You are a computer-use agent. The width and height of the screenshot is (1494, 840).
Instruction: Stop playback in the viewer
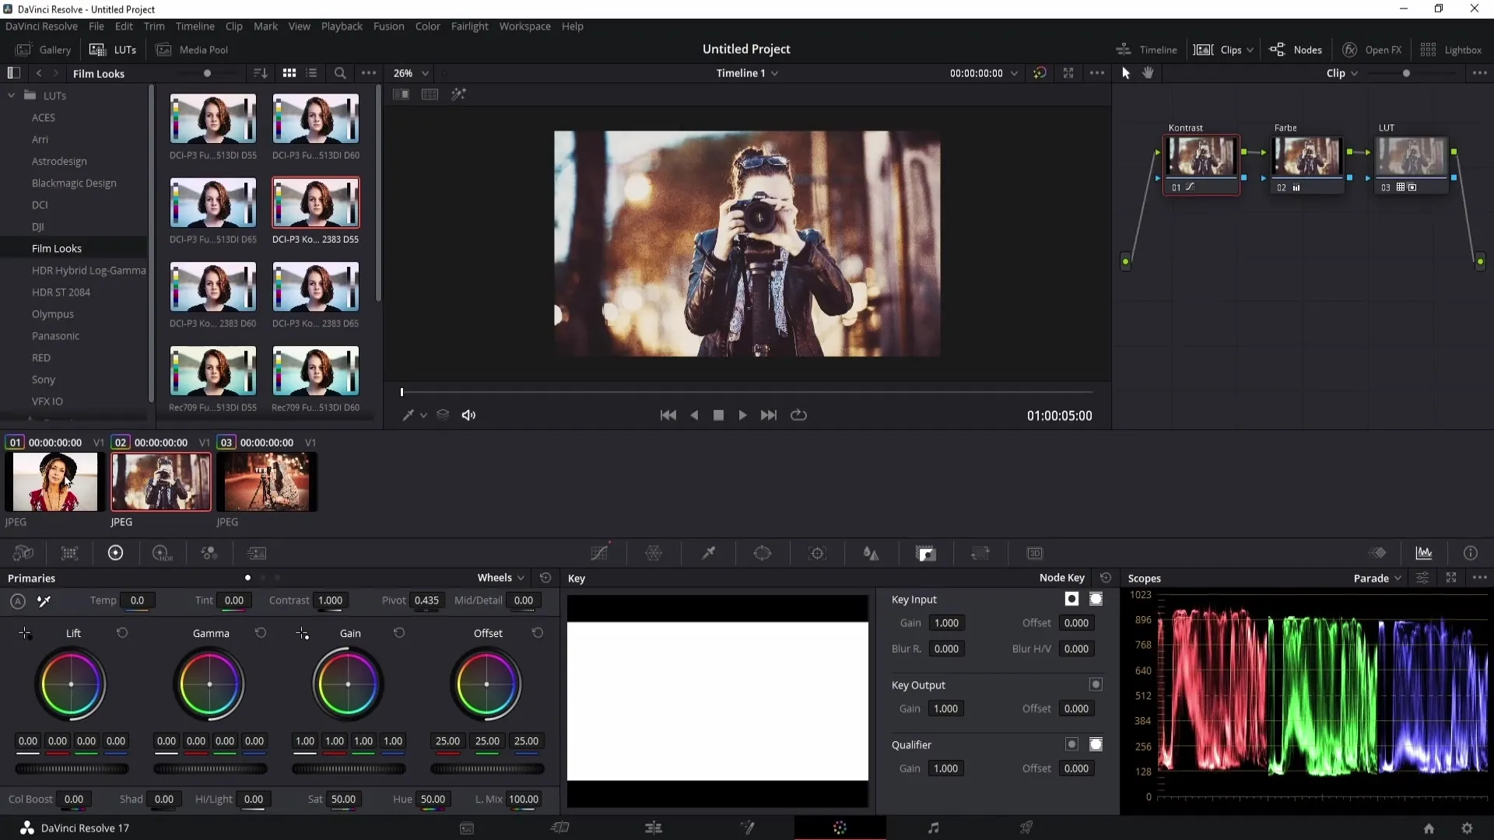point(718,415)
